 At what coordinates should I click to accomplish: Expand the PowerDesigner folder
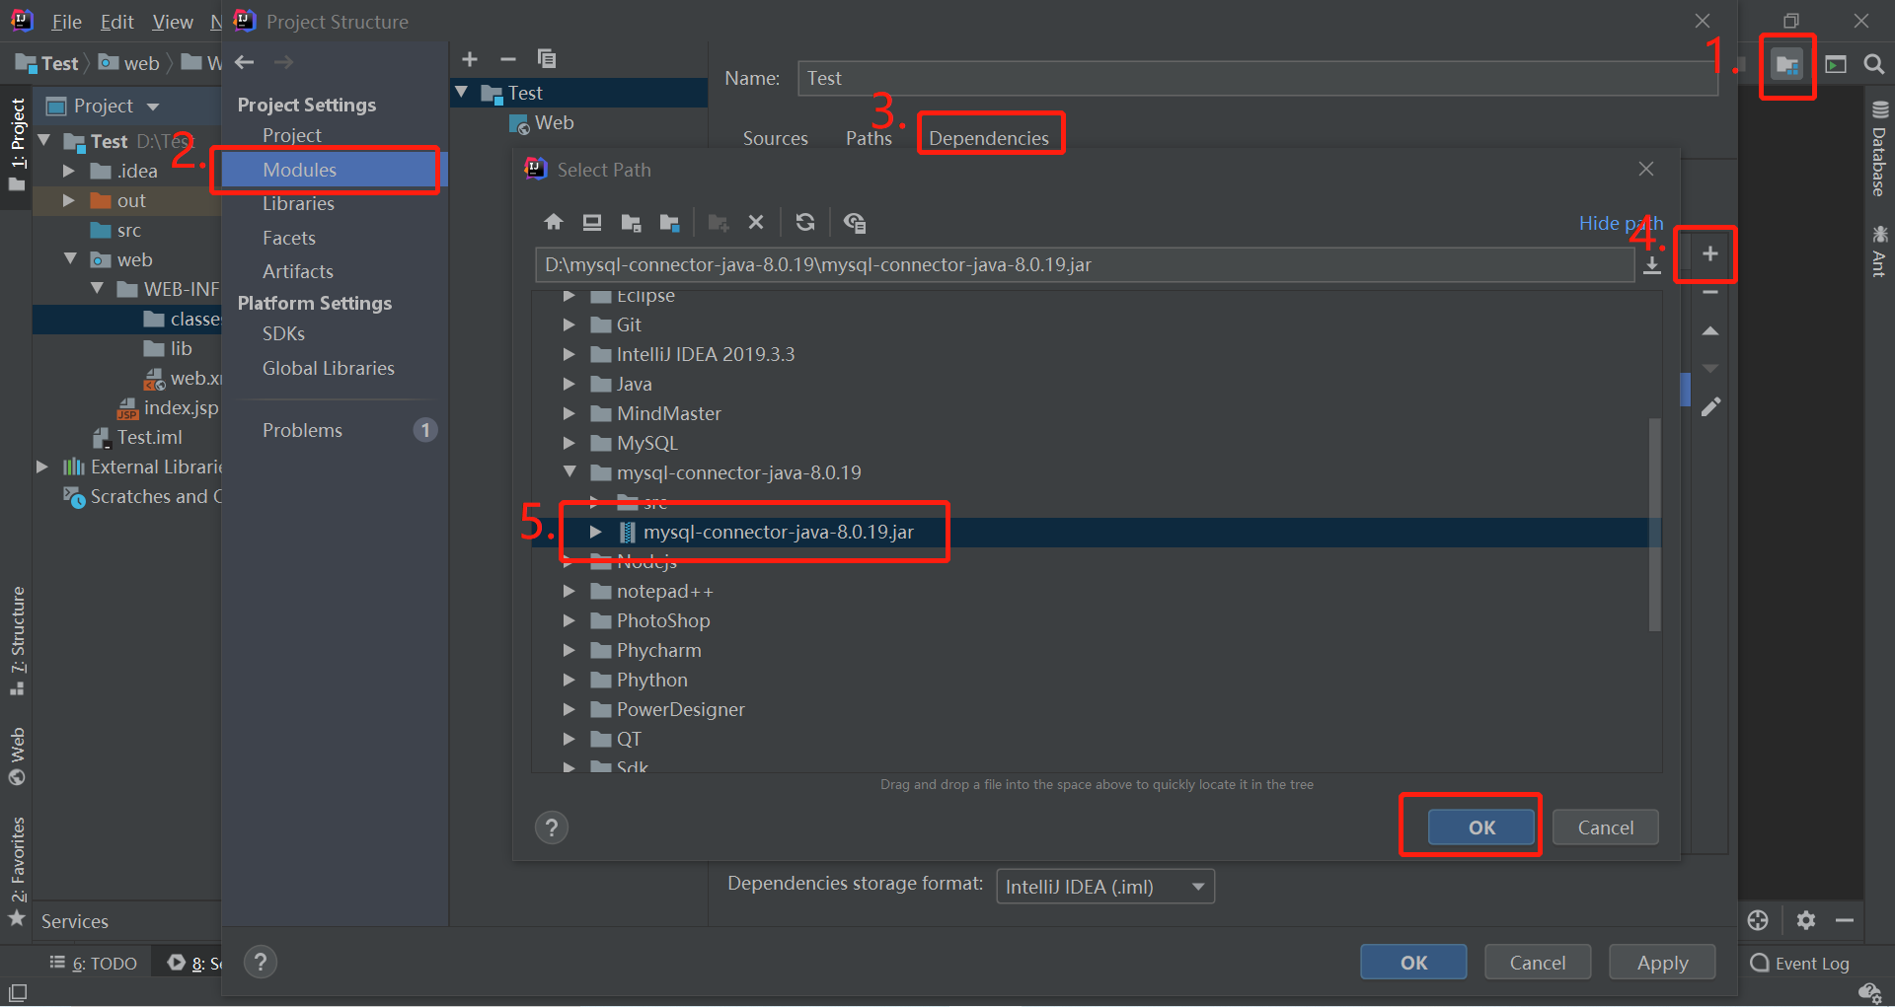[x=569, y=709]
